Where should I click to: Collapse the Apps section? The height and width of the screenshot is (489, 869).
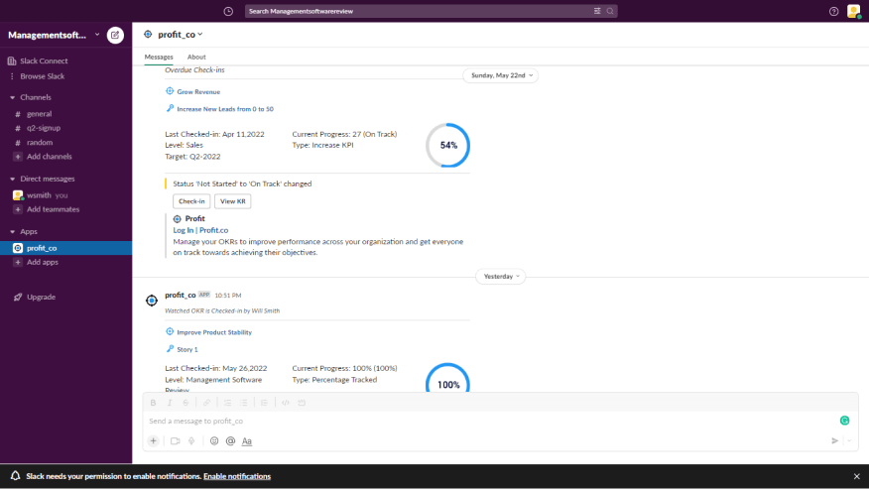pyautogui.click(x=13, y=232)
